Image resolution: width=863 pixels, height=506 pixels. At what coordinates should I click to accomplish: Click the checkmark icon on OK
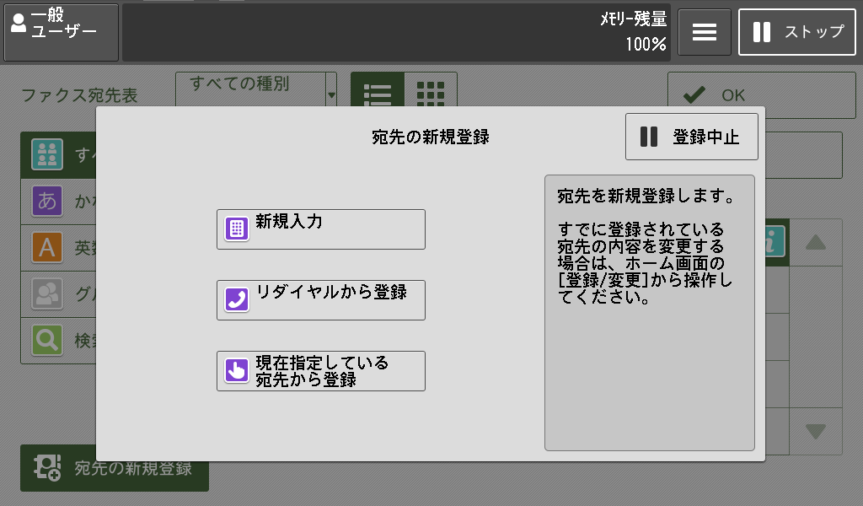pos(694,94)
